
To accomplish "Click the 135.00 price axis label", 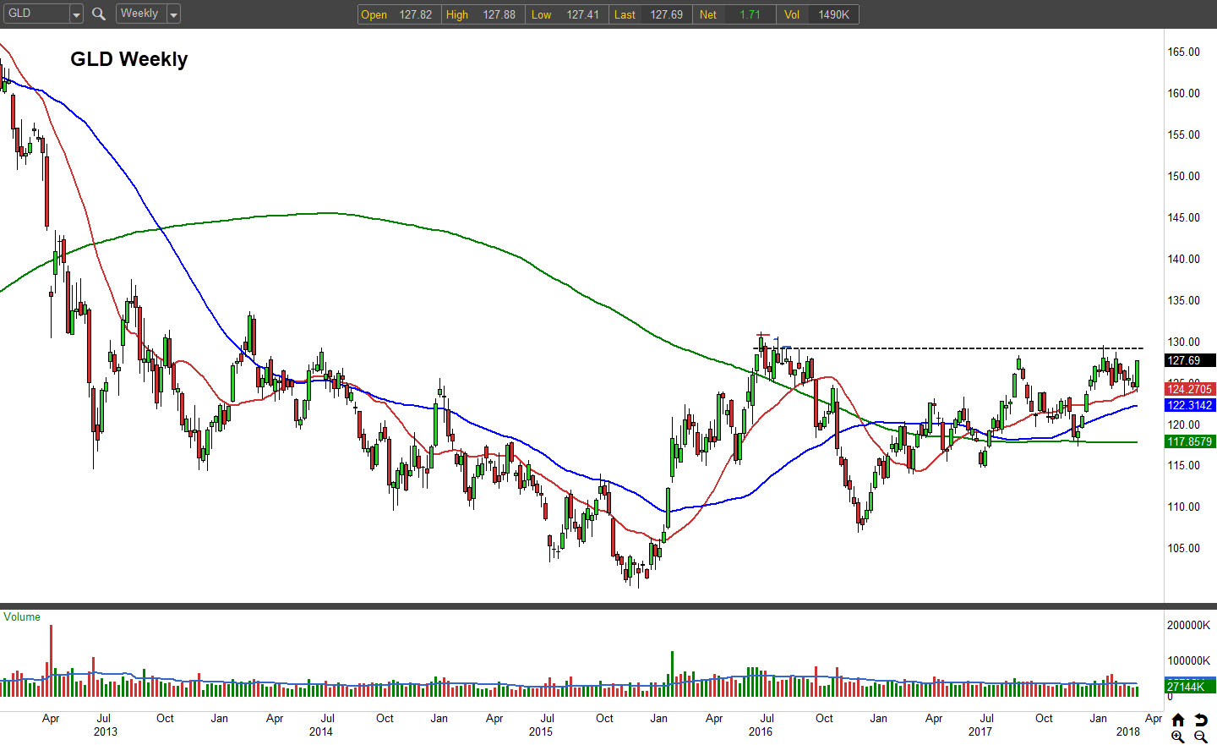I will tap(1184, 300).
